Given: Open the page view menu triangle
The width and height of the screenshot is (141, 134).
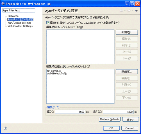Looking at the screenshot, I should [x=137, y=11].
